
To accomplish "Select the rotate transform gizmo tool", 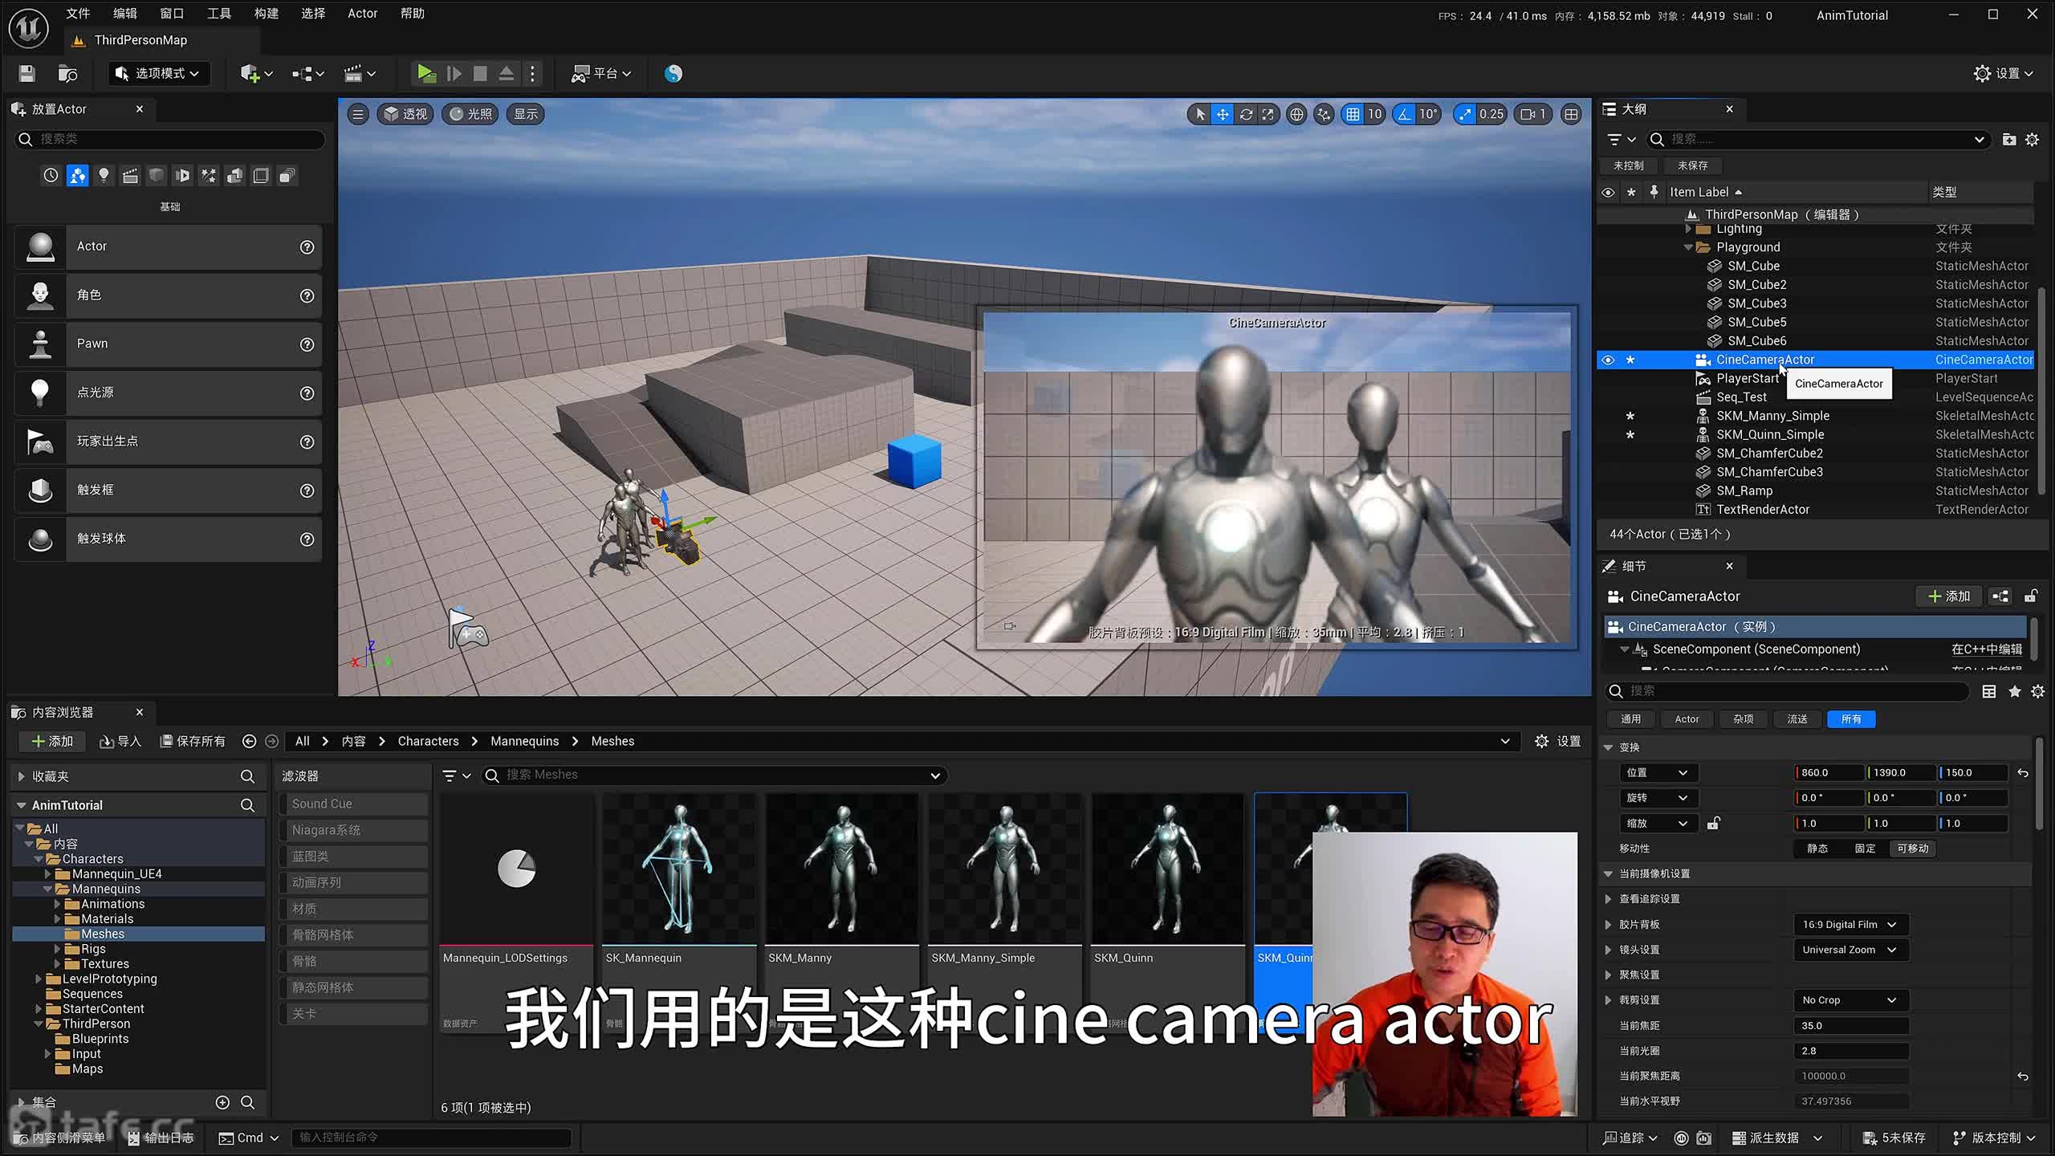I will [x=1245, y=114].
